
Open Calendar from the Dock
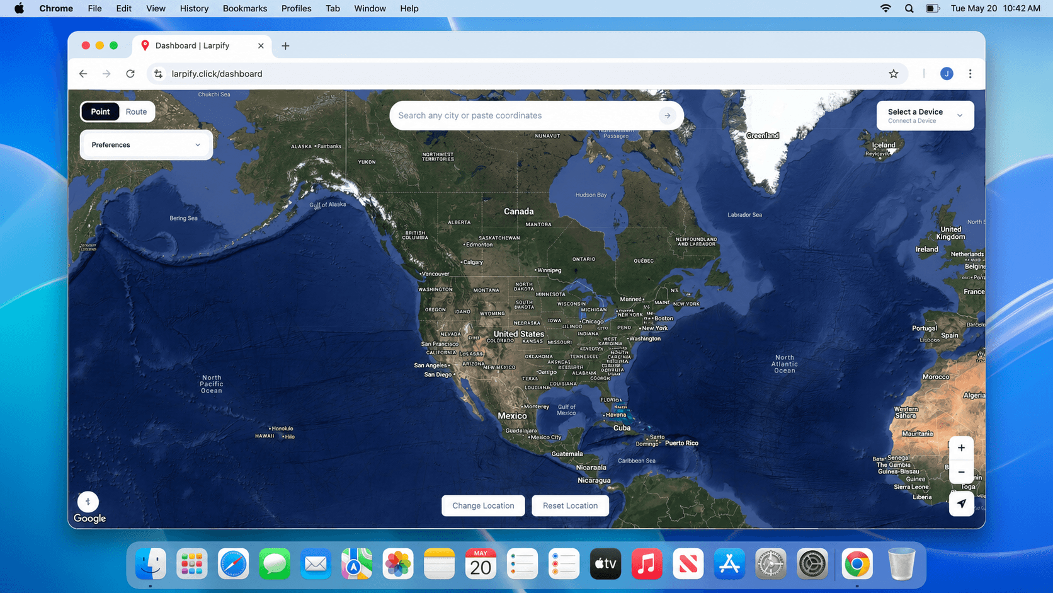tap(481, 563)
